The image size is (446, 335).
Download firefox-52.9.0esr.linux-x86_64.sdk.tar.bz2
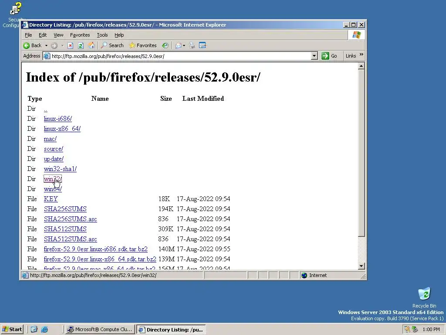click(x=100, y=259)
